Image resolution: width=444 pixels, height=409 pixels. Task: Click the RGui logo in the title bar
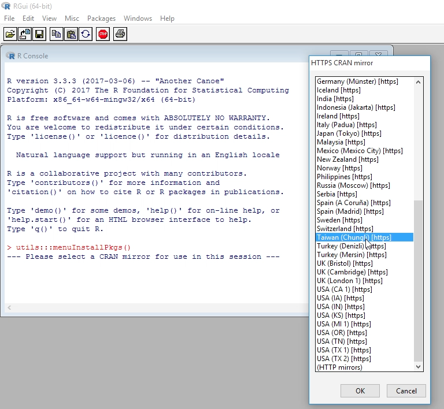coord(6,6)
